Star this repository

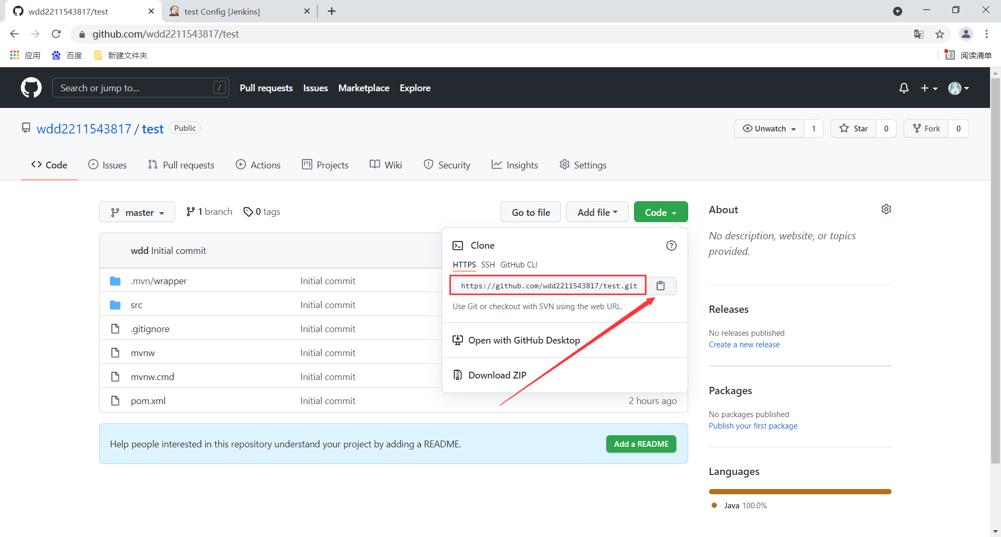(x=853, y=129)
